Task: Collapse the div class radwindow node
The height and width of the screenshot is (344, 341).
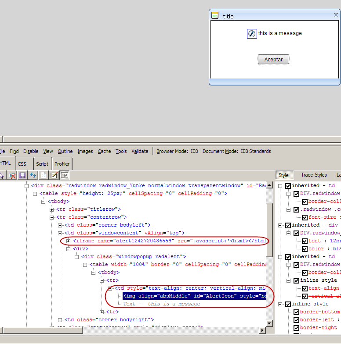Action: [x=26, y=186]
